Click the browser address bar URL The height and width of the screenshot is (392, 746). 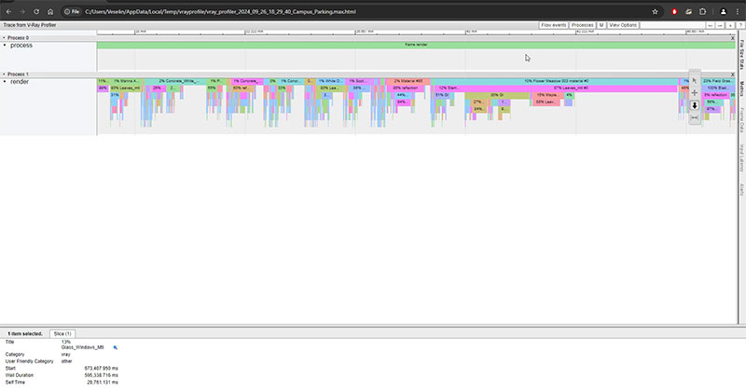click(x=220, y=12)
